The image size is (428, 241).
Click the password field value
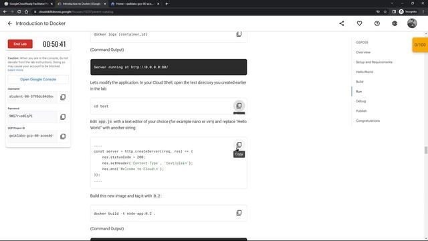(31, 116)
